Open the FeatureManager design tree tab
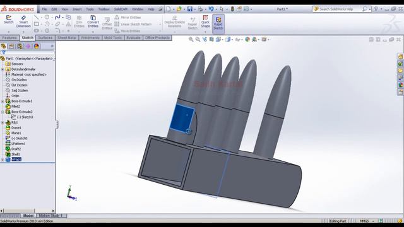This screenshot has width=404, height=227. tap(3, 46)
